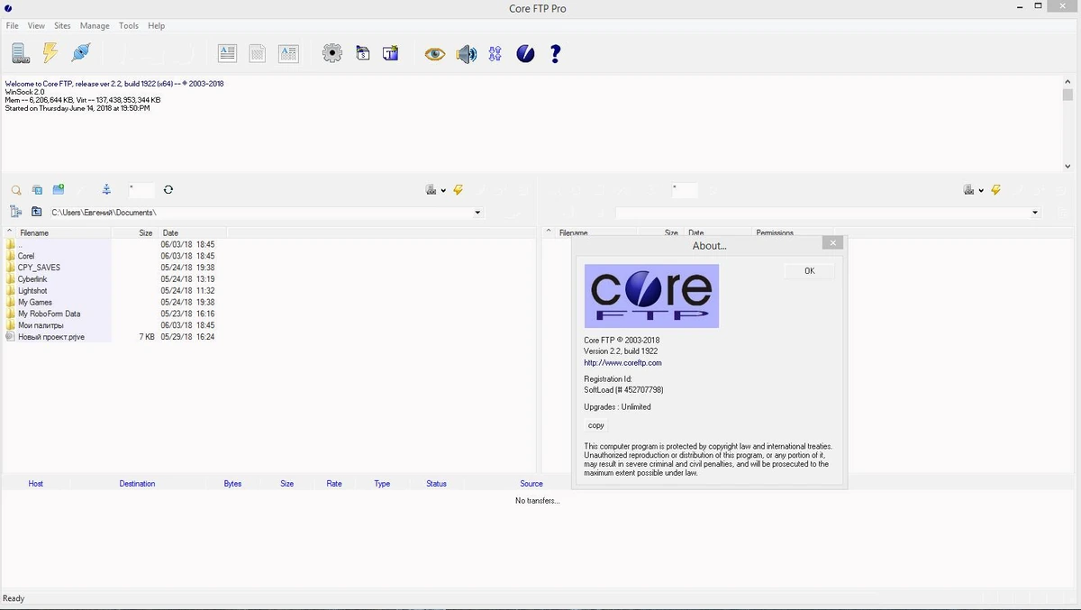Viewport: 1081px width, 610px height.
Task: Click the Core FTP globe icon in toolbar
Action: pyautogui.click(x=525, y=54)
